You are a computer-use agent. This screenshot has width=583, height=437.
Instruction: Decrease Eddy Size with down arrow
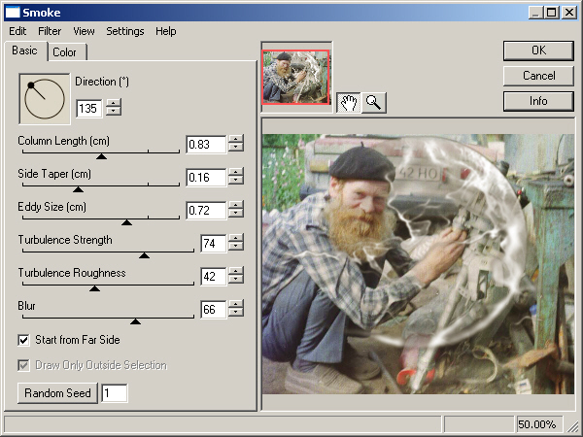(236, 215)
